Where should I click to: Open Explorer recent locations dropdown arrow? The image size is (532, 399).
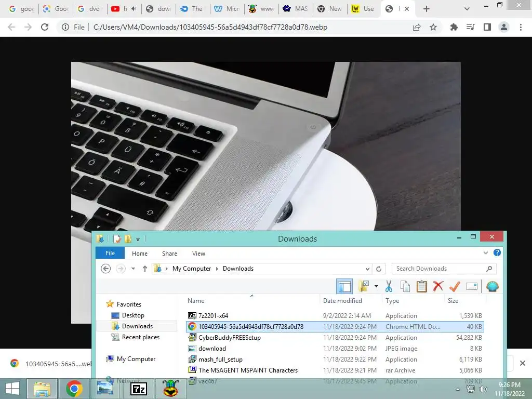coord(134,269)
